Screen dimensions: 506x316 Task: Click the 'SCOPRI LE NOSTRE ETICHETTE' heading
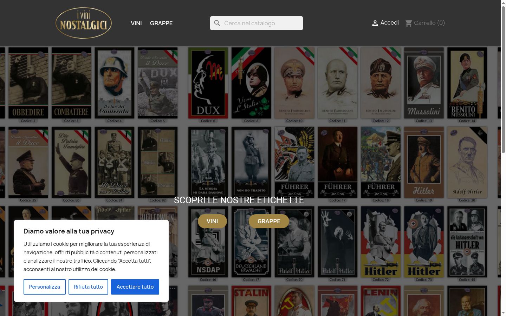pyautogui.click(x=239, y=200)
